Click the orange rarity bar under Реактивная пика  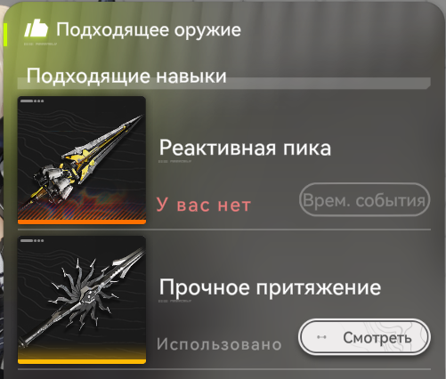point(82,222)
